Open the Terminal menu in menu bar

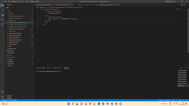(32, 1)
